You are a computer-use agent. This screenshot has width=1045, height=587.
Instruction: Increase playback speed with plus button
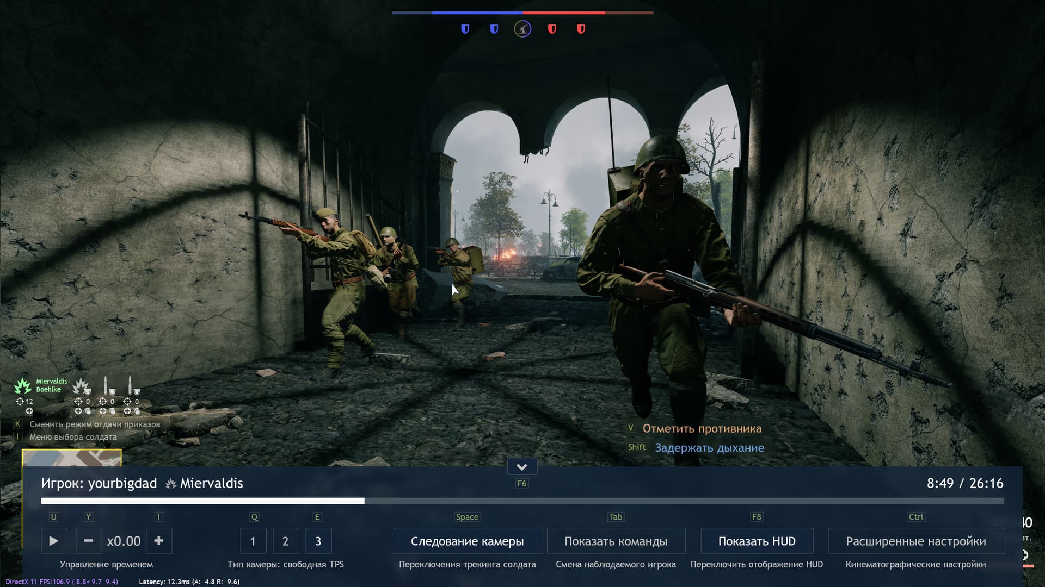[x=158, y=541]
